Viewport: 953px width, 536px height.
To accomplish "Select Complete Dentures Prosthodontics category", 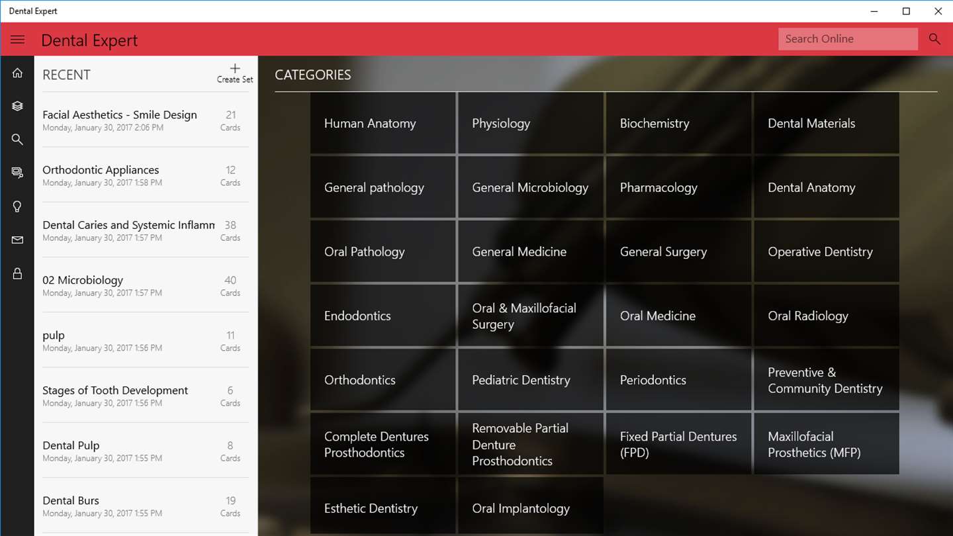I will 383,444.
